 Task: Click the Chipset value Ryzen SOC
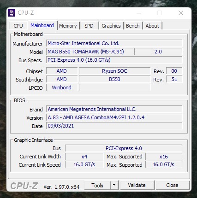coord(114,71)
